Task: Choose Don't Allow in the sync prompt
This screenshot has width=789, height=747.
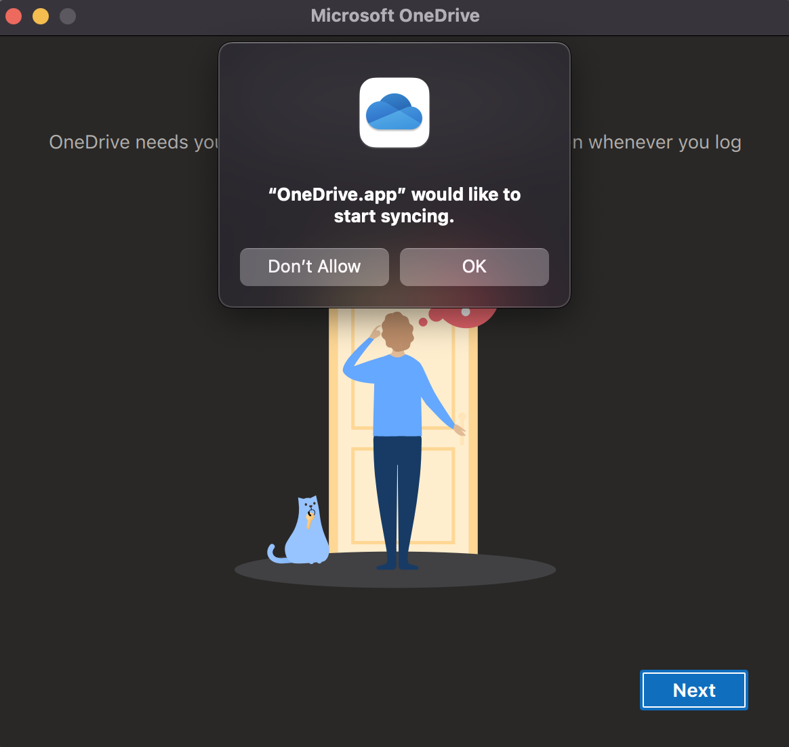Action: coord(315,267)
